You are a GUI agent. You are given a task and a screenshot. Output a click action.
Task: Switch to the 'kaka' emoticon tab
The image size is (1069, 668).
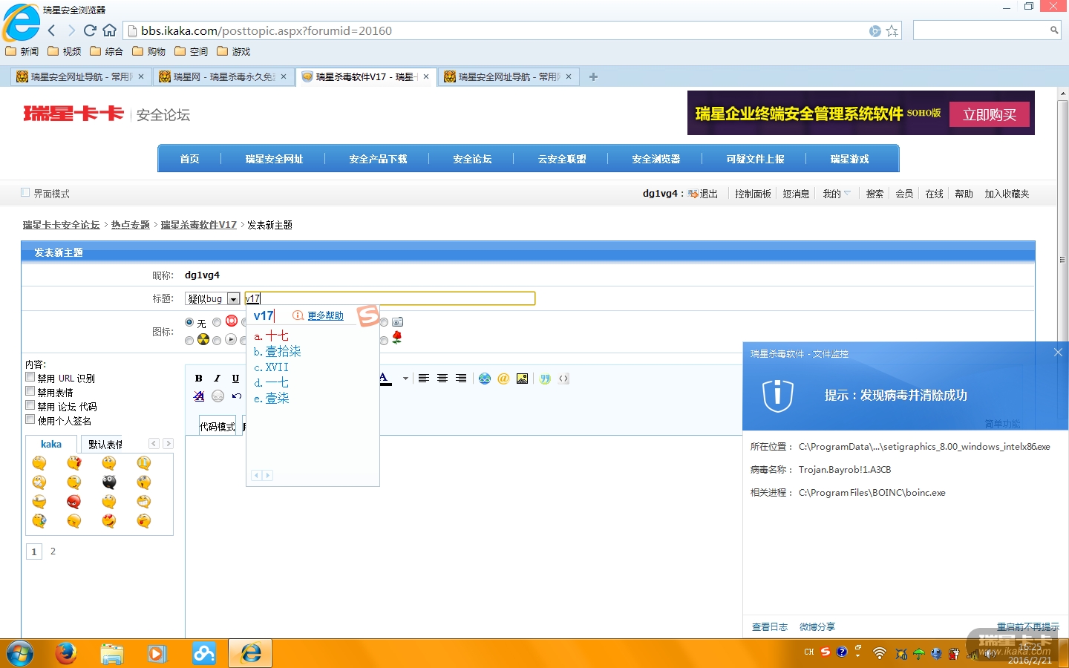coord(51,444)
